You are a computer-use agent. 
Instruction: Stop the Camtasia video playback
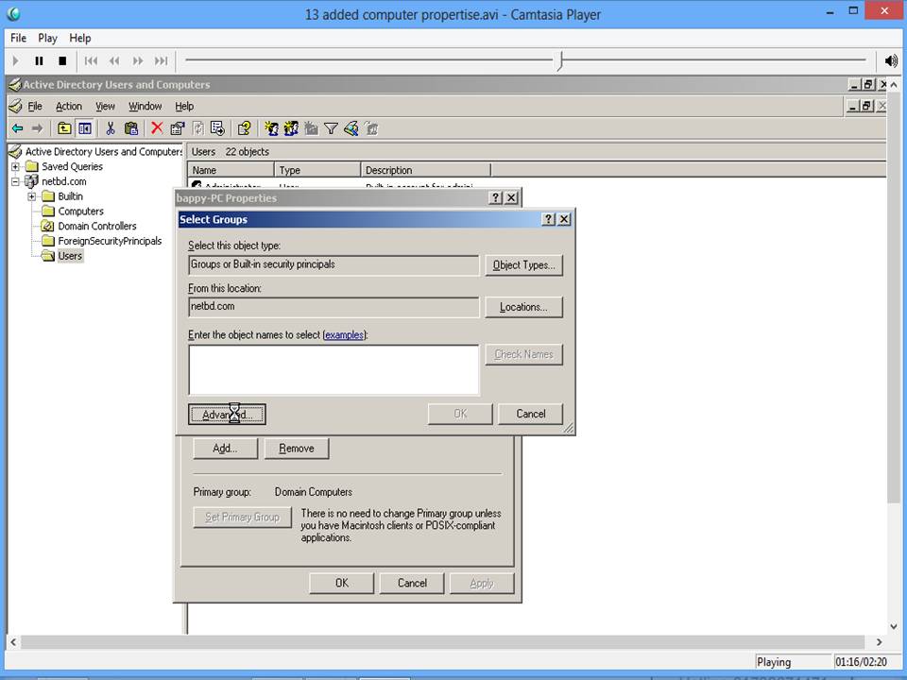62,60
